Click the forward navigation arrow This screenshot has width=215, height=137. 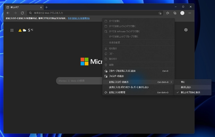coord(15,13)
